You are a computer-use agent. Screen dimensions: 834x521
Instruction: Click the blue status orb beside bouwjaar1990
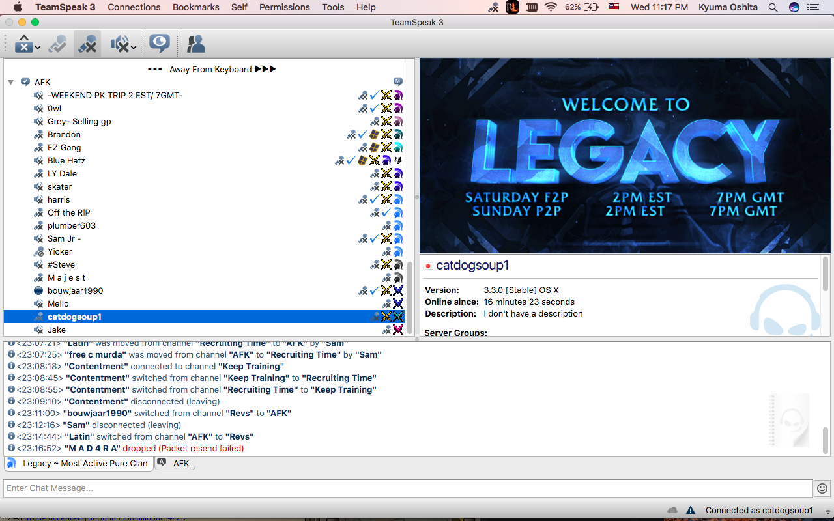38,290
